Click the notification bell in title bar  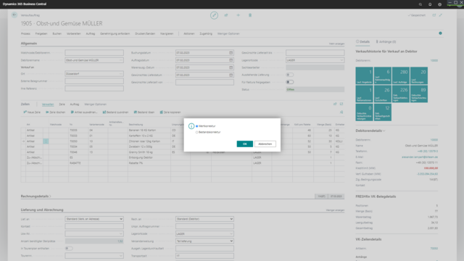coord(430,4)
